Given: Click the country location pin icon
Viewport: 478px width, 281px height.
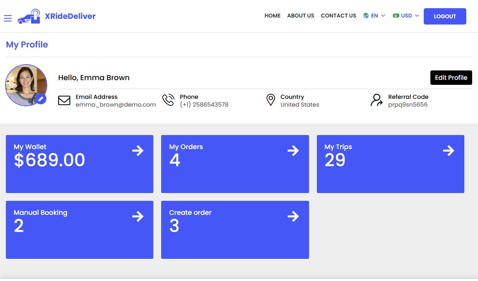Looking at the screenshot, I should [x=270, y=100].
